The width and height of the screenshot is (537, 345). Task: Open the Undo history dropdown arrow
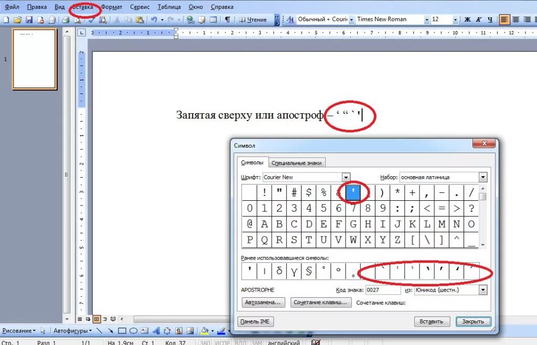[162, 20]
